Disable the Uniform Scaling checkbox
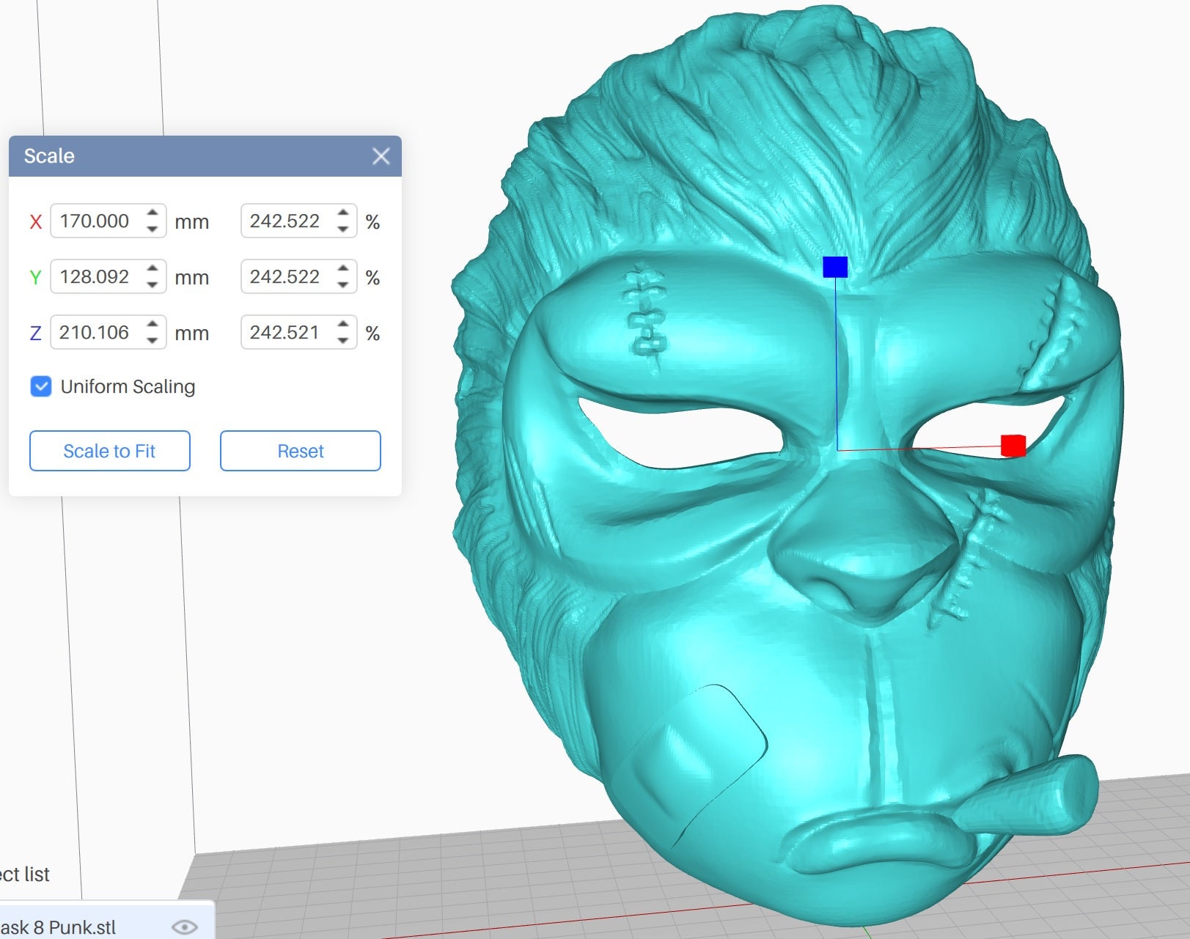 point(40,386)
